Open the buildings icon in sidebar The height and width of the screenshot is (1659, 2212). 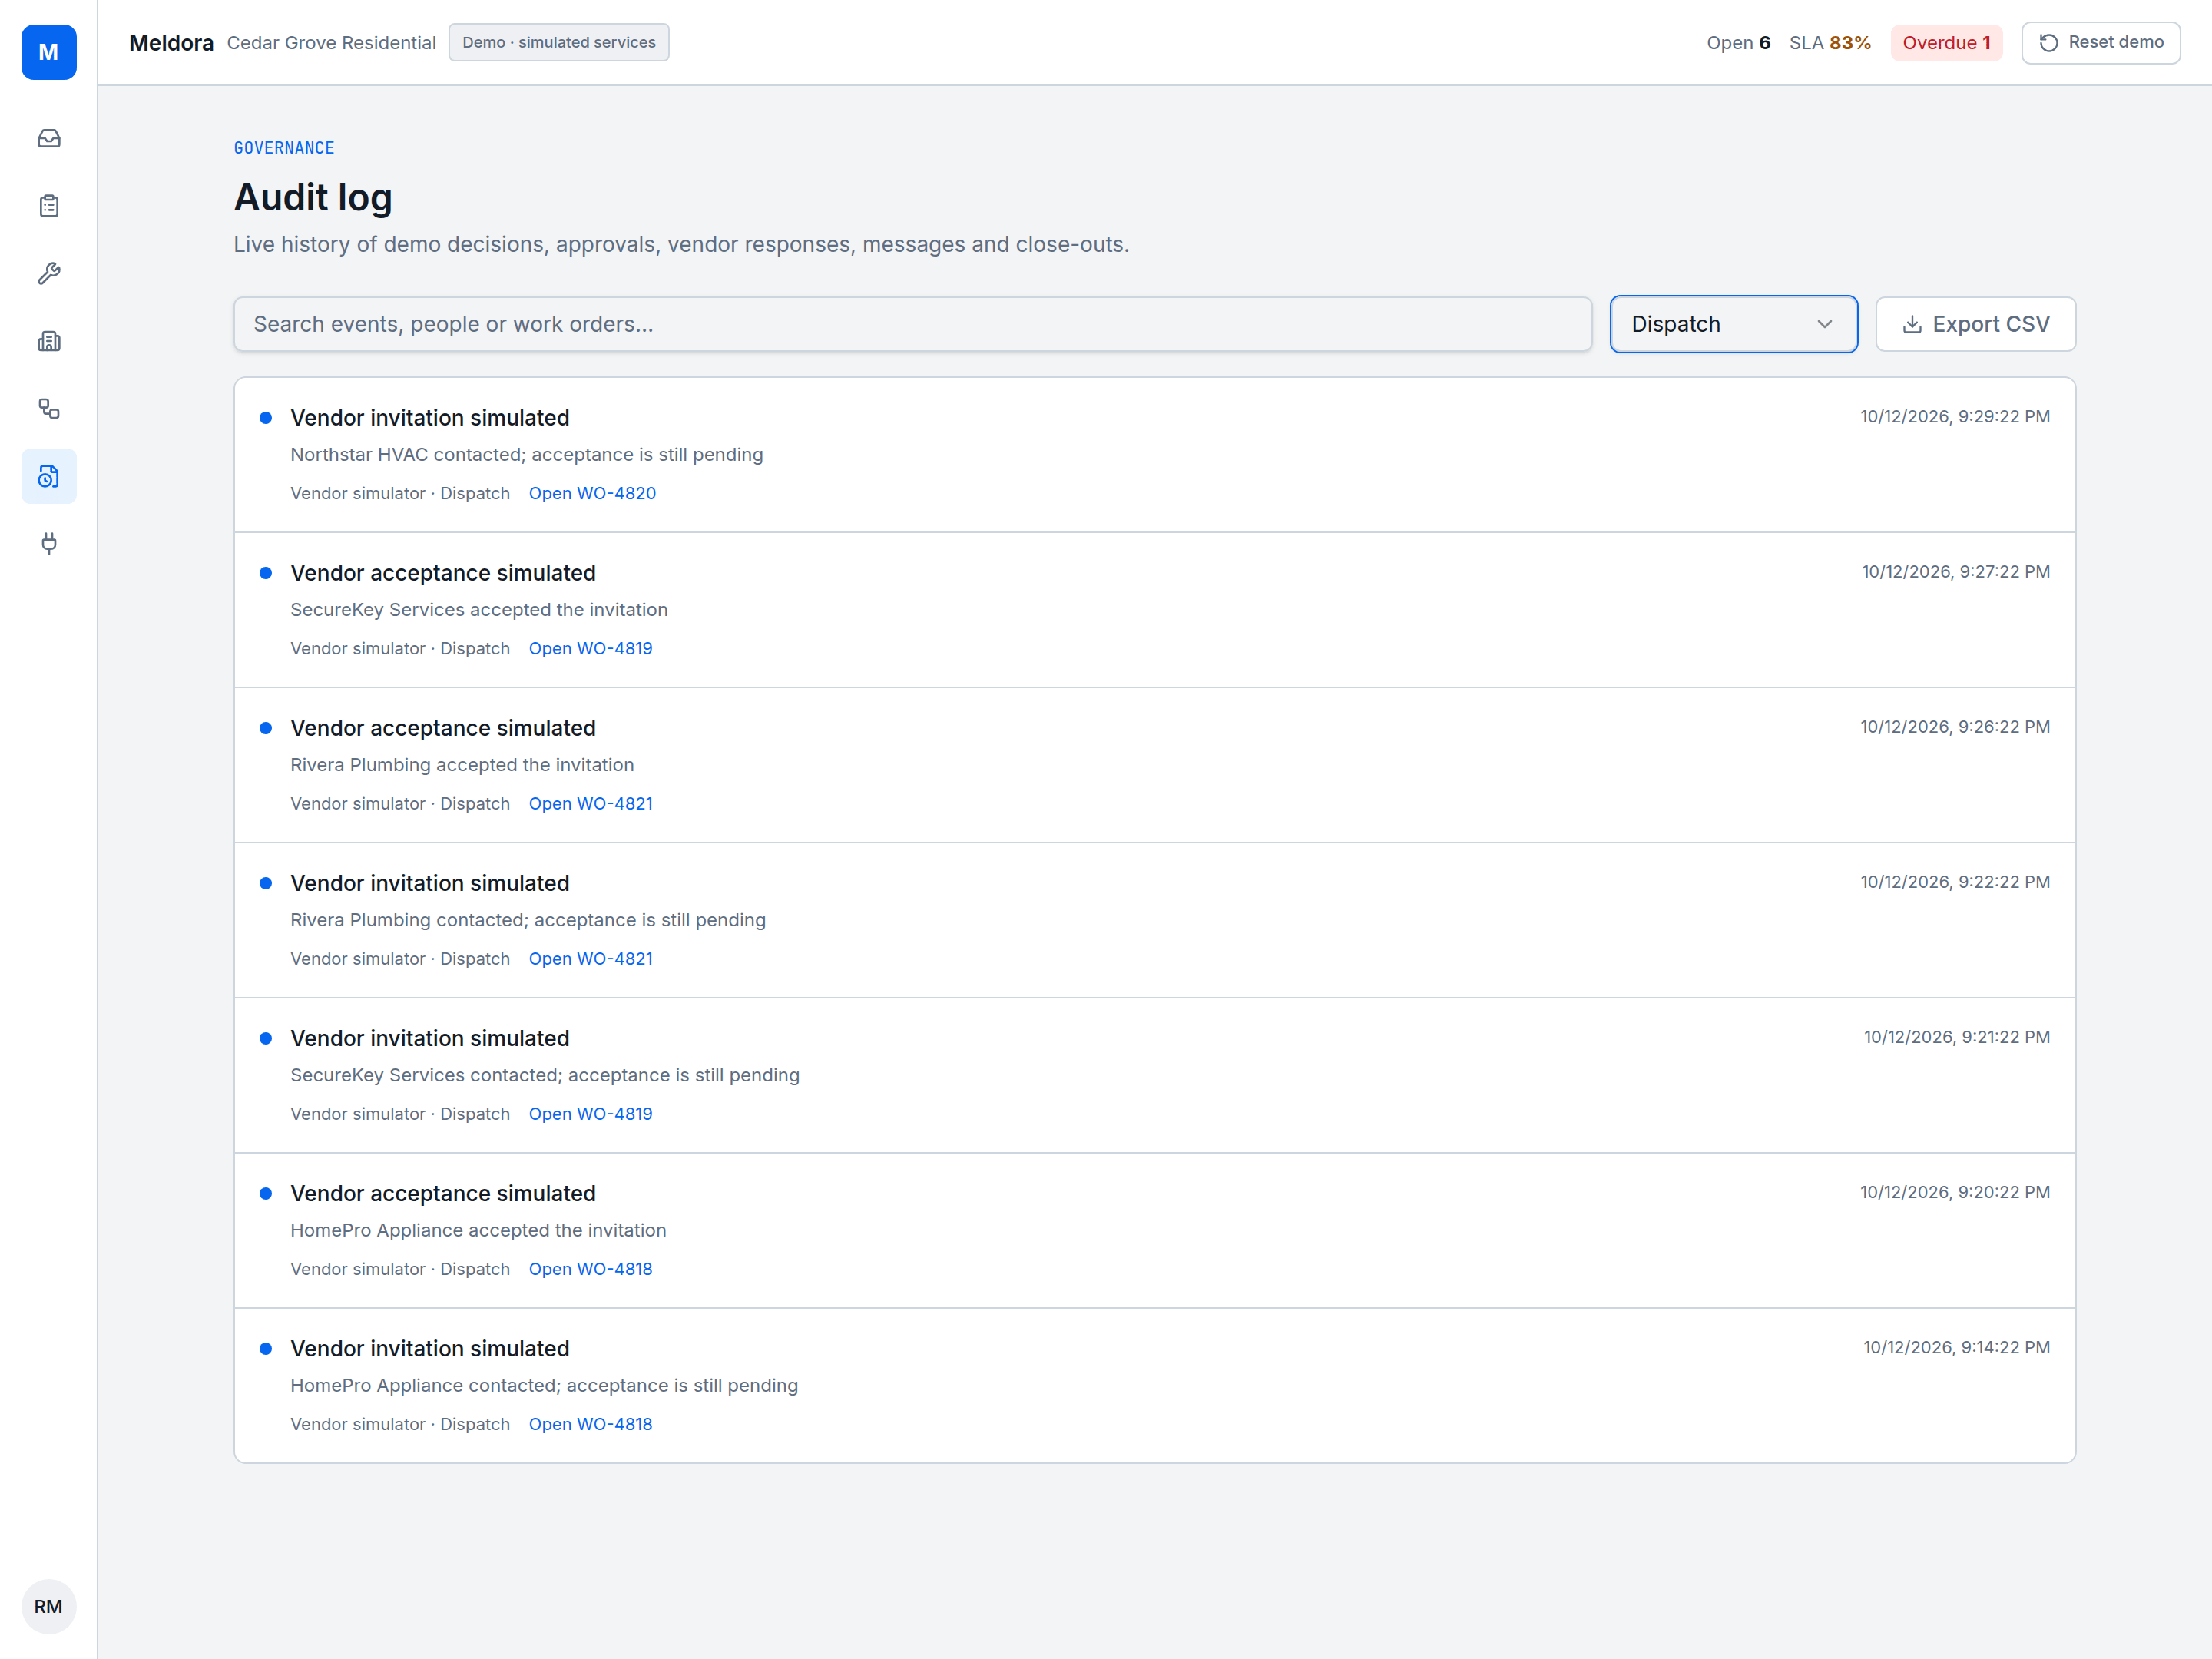(49, 341)
